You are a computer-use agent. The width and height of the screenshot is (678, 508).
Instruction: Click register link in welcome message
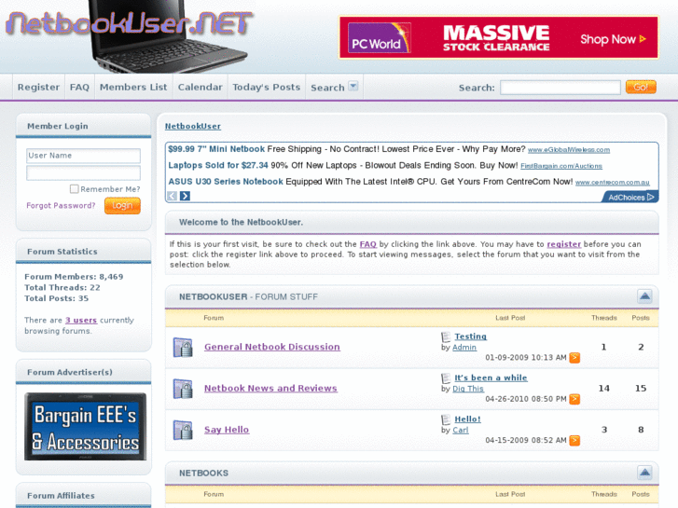click(564, 244)
